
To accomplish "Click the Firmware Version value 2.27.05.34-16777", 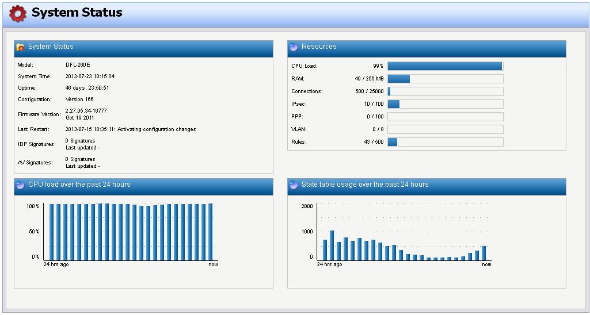I will point(86,110).
